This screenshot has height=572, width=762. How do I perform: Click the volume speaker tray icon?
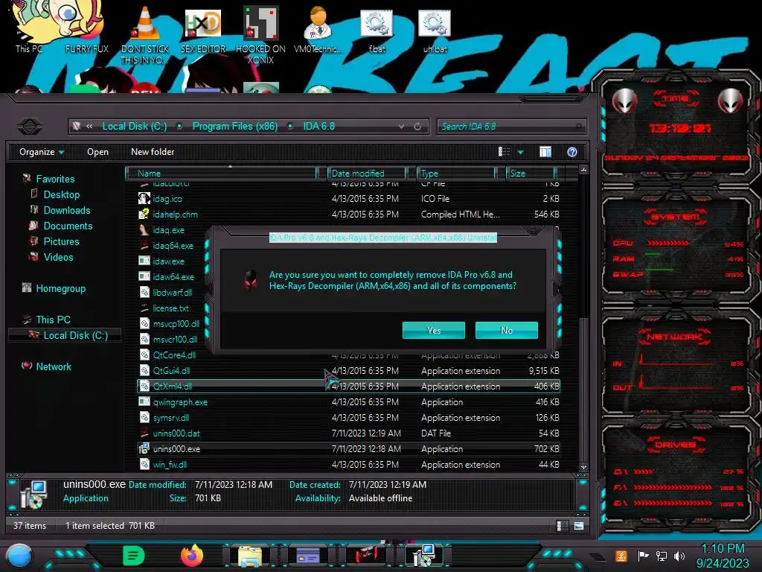click(x=679, y=556)
